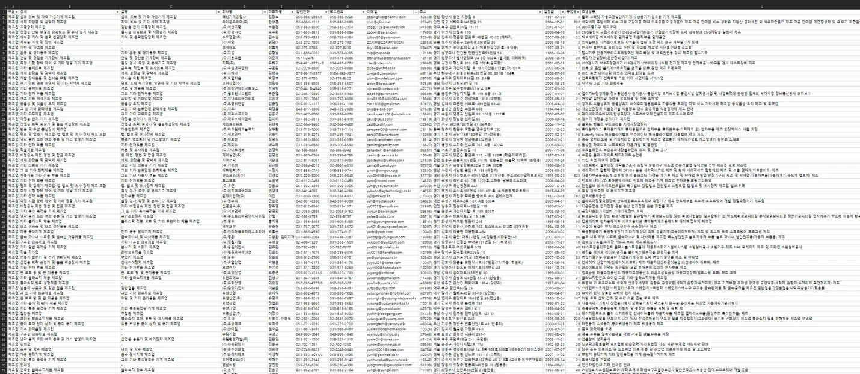
Task: Open the filter dropdown for 팩스번호 column G
Action: (363, 11)
